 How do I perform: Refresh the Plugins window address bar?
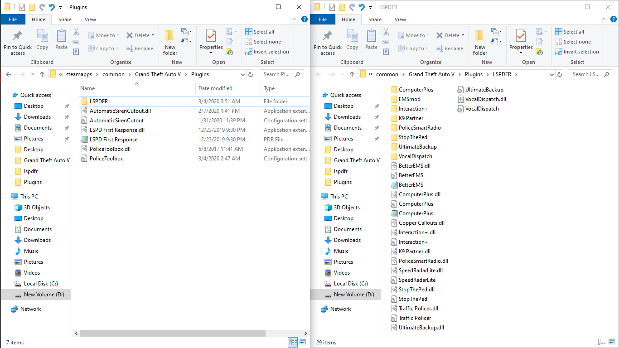click(251, 74)
